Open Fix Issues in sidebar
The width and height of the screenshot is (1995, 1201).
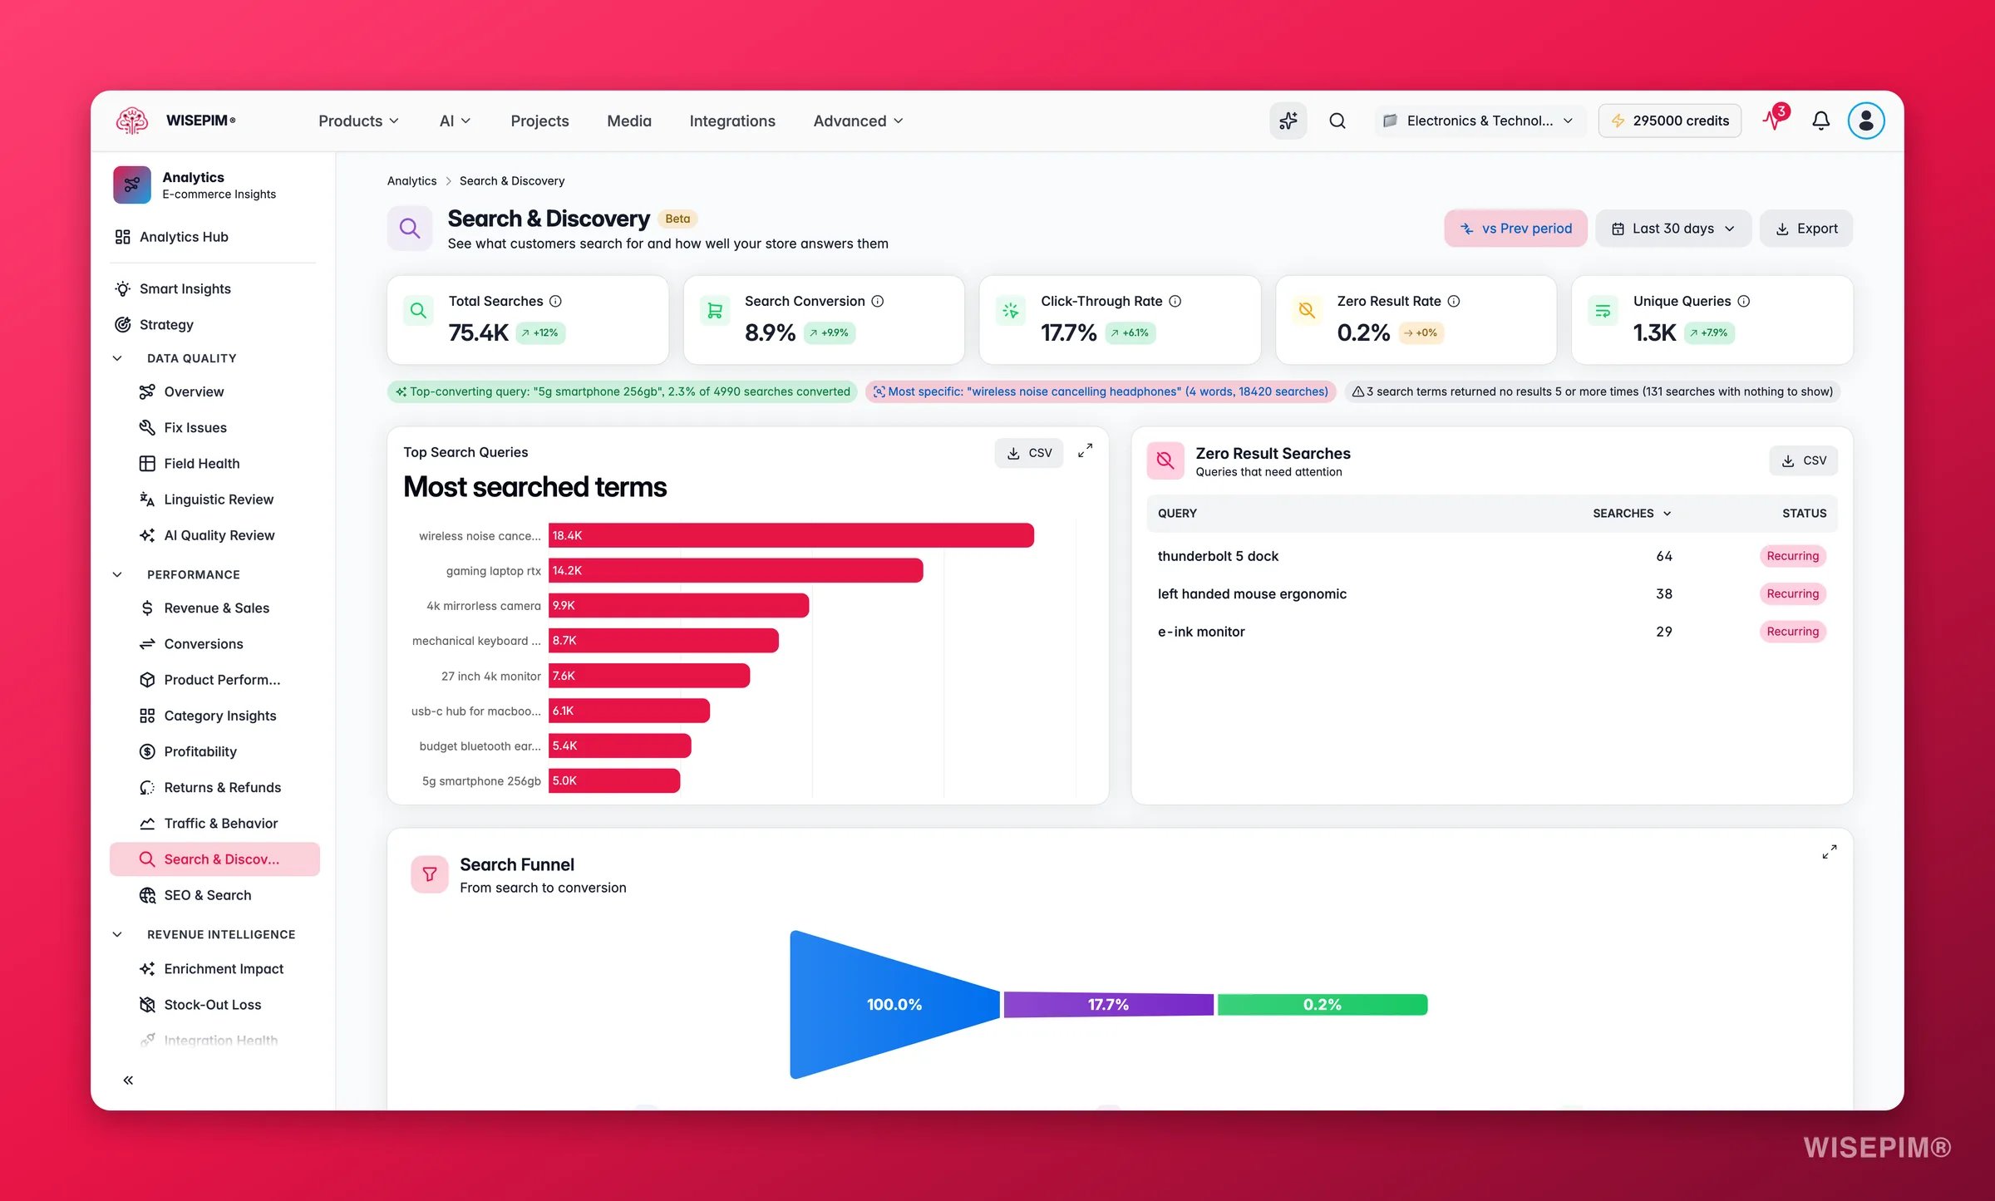pyautogui.click(x=214, y=427)
